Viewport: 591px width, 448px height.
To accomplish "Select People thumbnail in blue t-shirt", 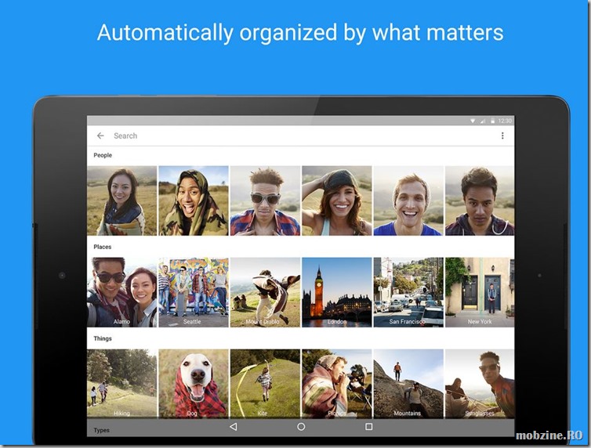I will click(408, 201).
